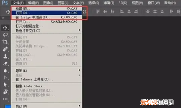Select the Move tool in toolbox
The height and width of the screenshot is (108, 181).
click(x=5, y=28)
